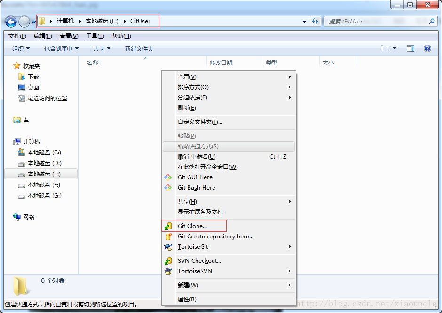Click 计算机 in the address breadcrumb
The width and height of the screenshot is (442, 313).
pyautogui.click(x=65, y=21)
